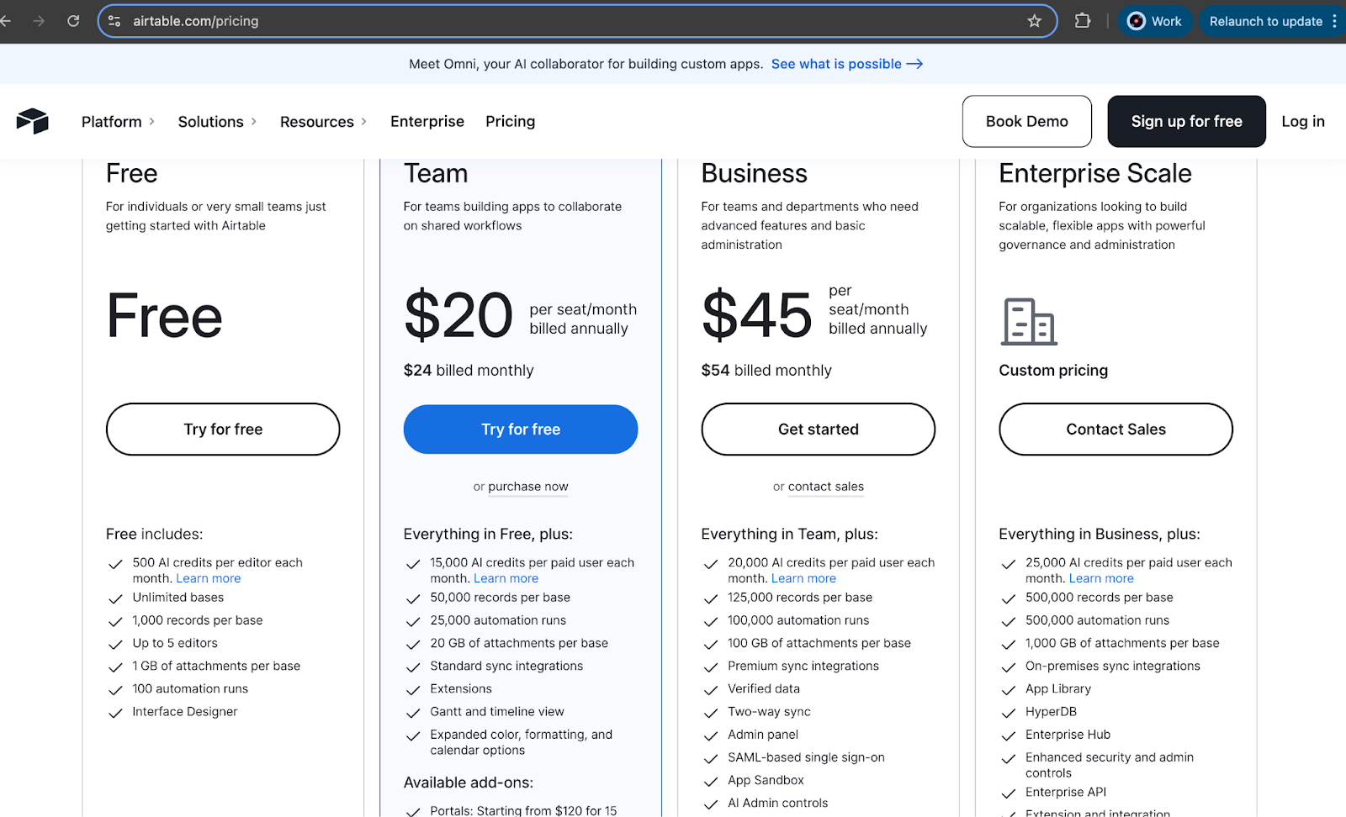The image size is (1346, 817).
Task: Open browser extensions puzzle icon
Action: (1083, 21)
